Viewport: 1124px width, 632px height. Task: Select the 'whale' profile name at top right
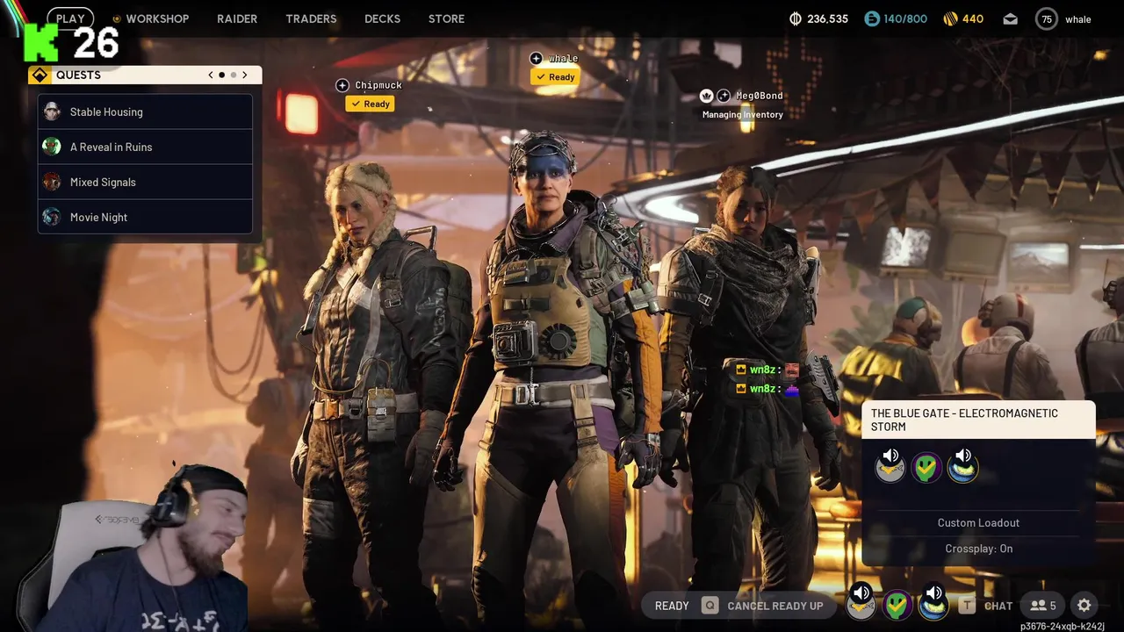click(1077, 19)
